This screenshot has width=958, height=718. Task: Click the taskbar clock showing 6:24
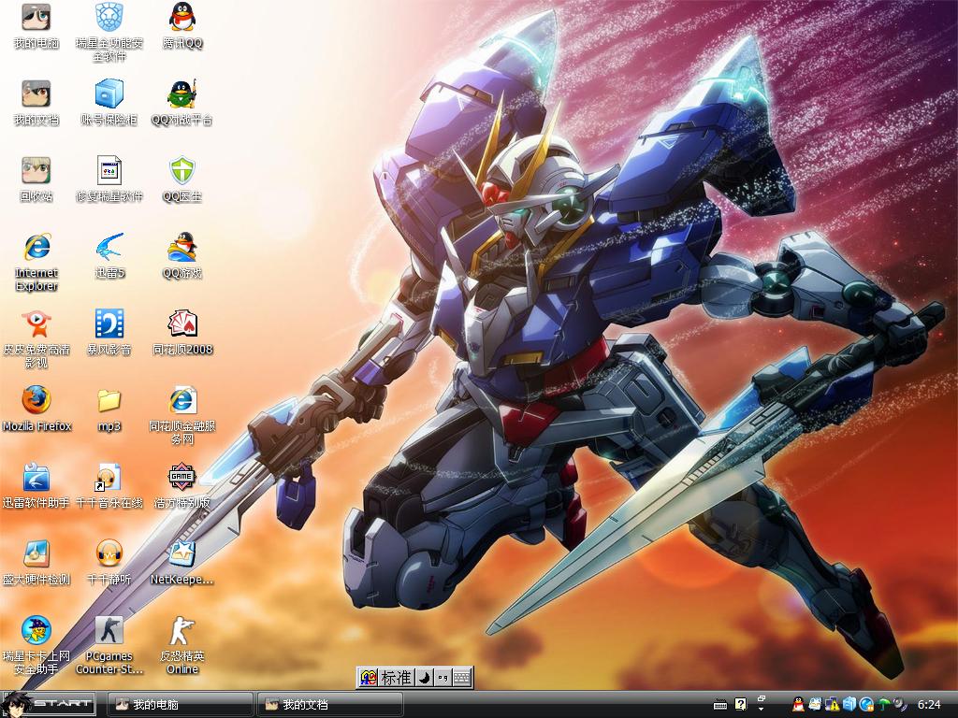tap(929, 704)
